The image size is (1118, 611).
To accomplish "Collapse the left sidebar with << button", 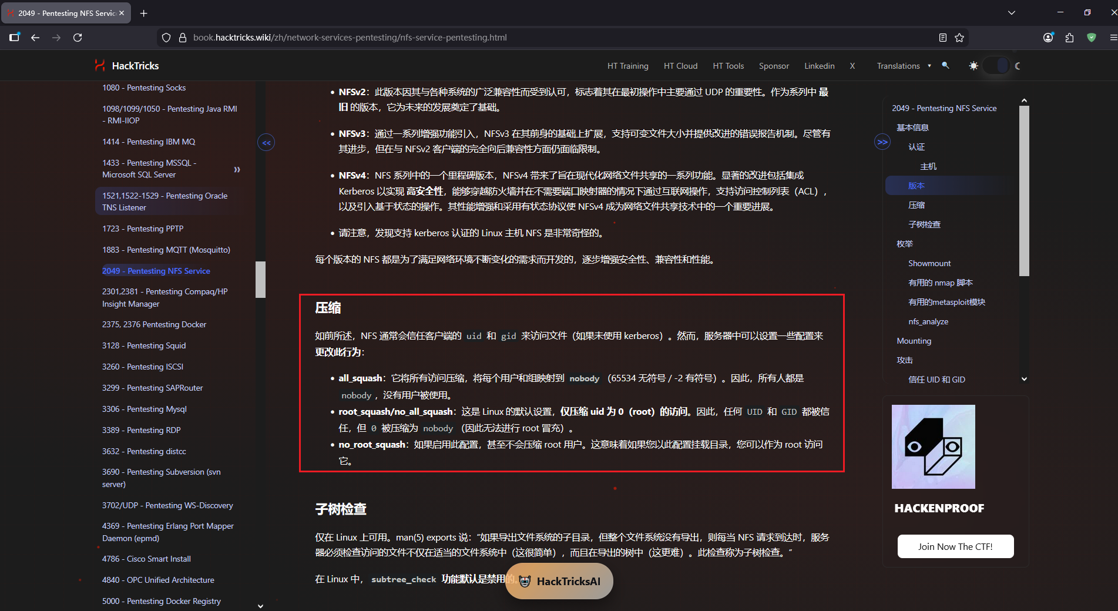I will [x=266, y=142].
